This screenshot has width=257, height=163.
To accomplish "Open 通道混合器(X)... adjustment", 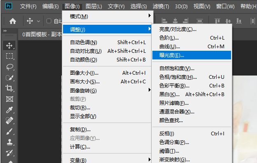I will (192, 112).
